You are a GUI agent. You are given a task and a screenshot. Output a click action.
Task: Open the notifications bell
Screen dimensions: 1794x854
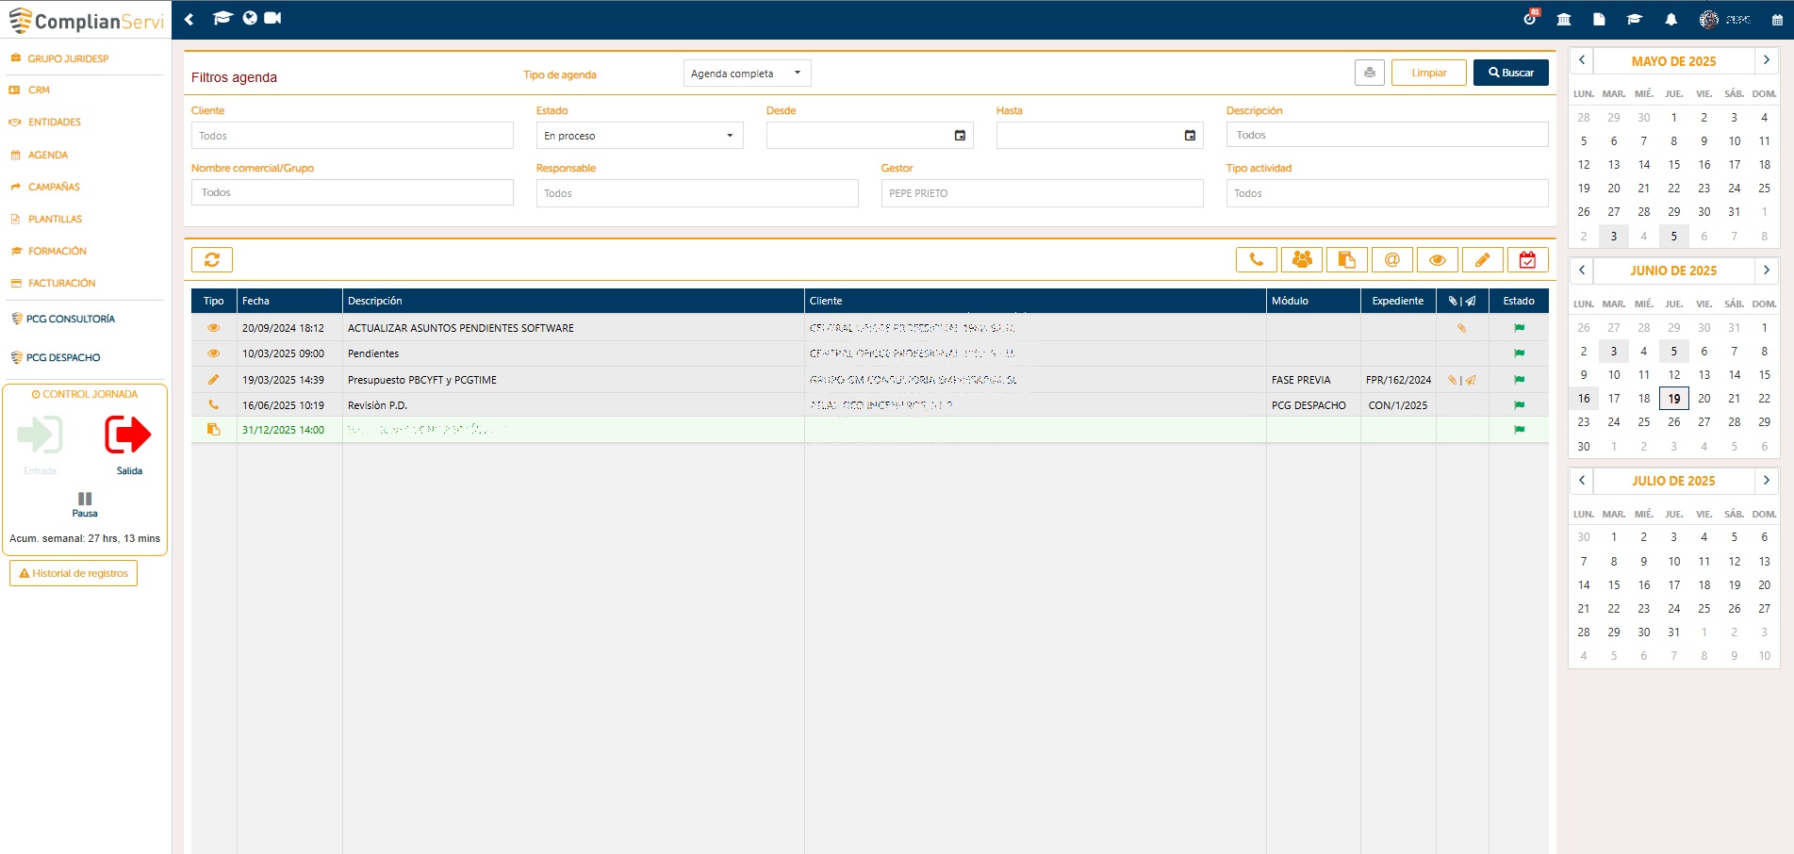tap(1671, 19)
